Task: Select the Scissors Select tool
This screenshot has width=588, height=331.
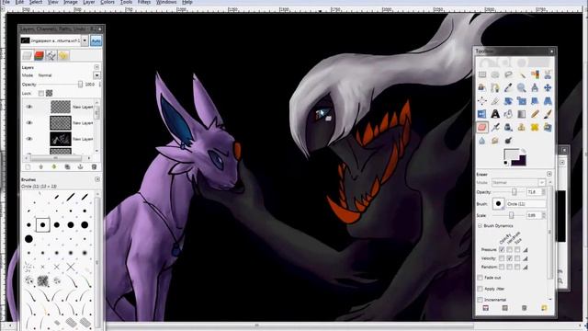Action: (548, 74)
